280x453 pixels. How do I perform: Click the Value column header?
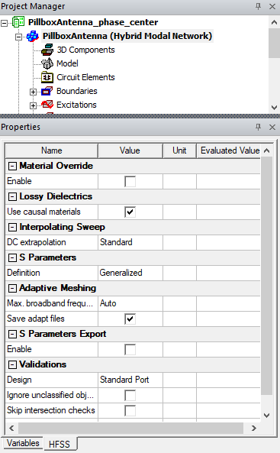130,150
